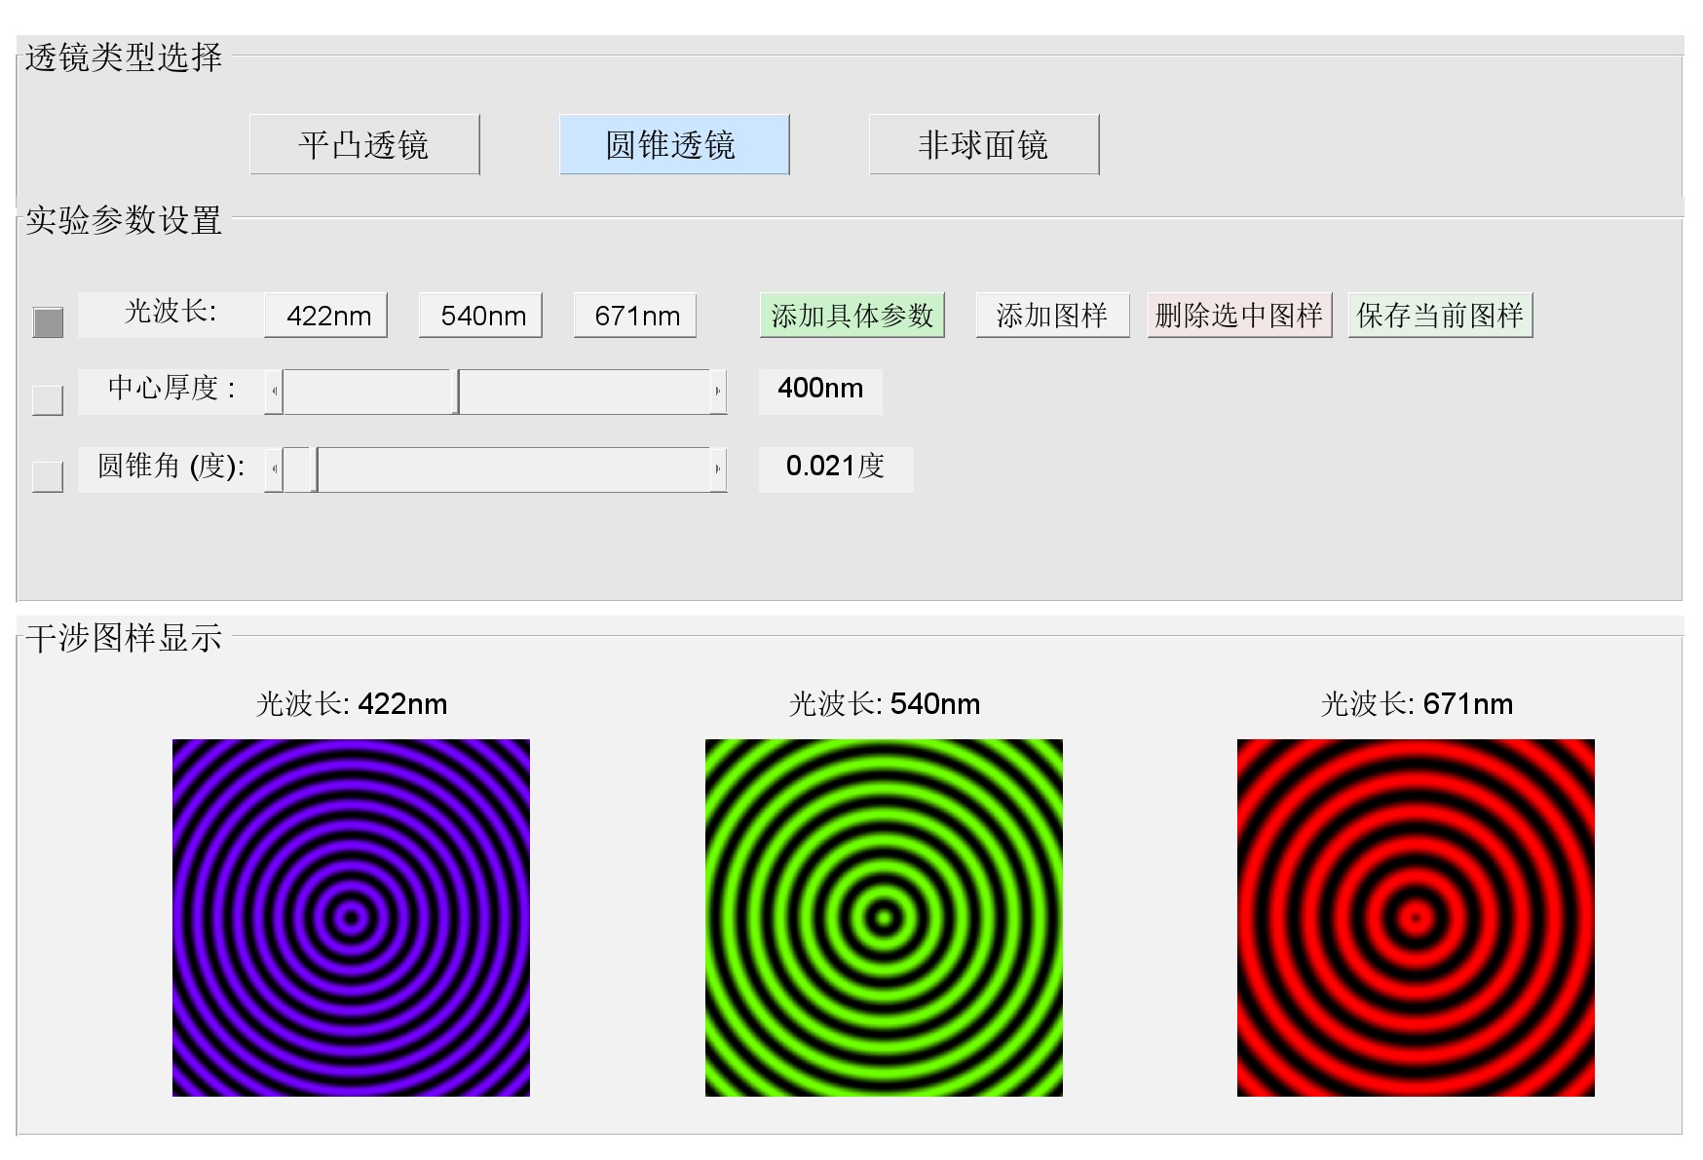
Task: Choose the 671nm wavelength button
Action: 635,316
